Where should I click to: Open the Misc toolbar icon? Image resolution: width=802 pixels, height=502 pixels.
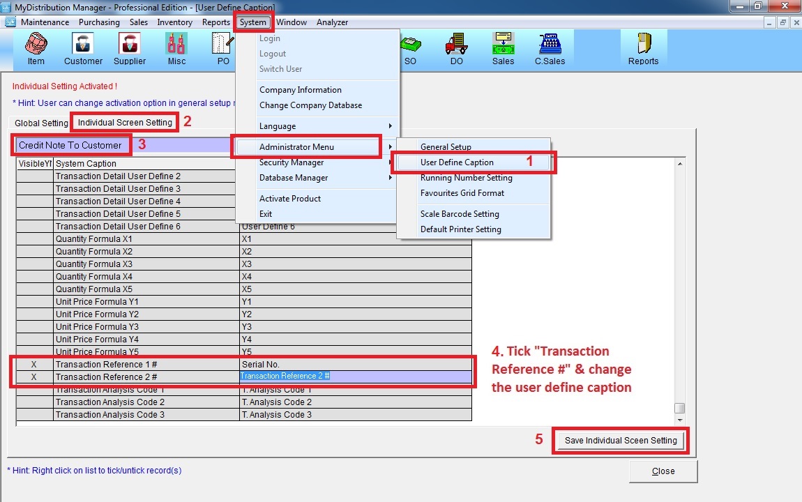[x=176, y=48]
